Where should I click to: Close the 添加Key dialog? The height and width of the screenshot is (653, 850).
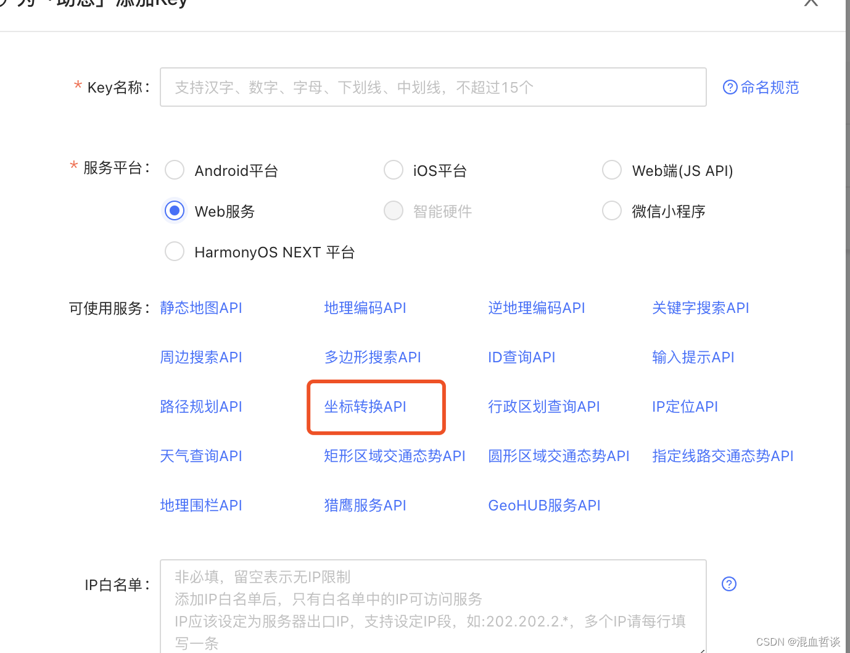811,3
